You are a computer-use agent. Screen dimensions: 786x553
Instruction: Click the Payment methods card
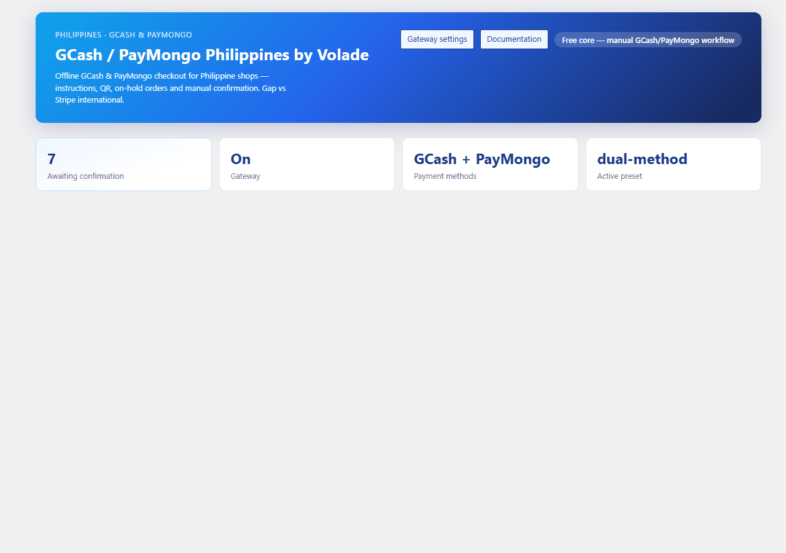coord(490,164)
